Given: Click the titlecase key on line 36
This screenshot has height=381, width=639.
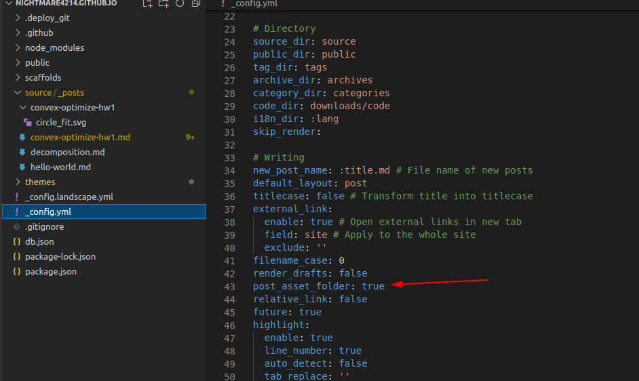Looking at the screenshot, I should pyautogui.click(x=279, y=196).
